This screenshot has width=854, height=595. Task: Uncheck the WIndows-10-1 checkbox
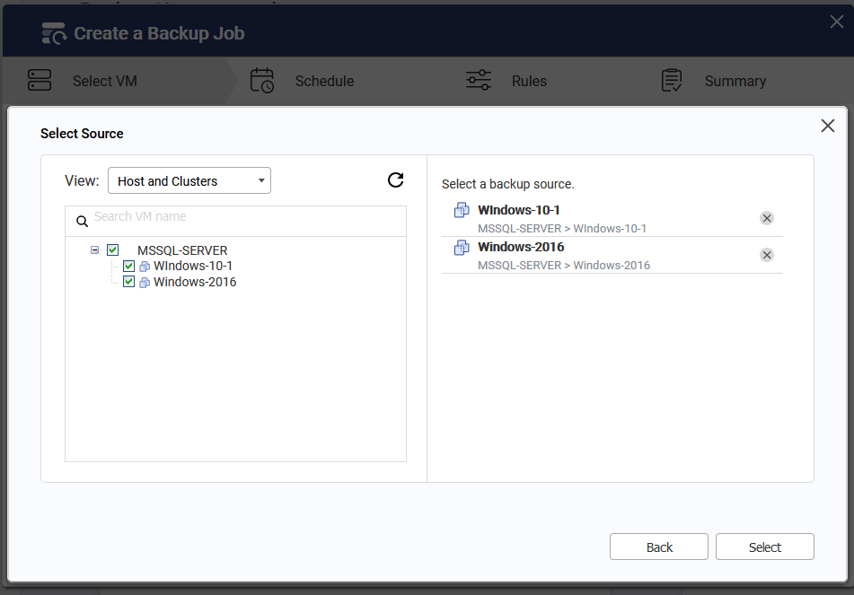point(128,266)
